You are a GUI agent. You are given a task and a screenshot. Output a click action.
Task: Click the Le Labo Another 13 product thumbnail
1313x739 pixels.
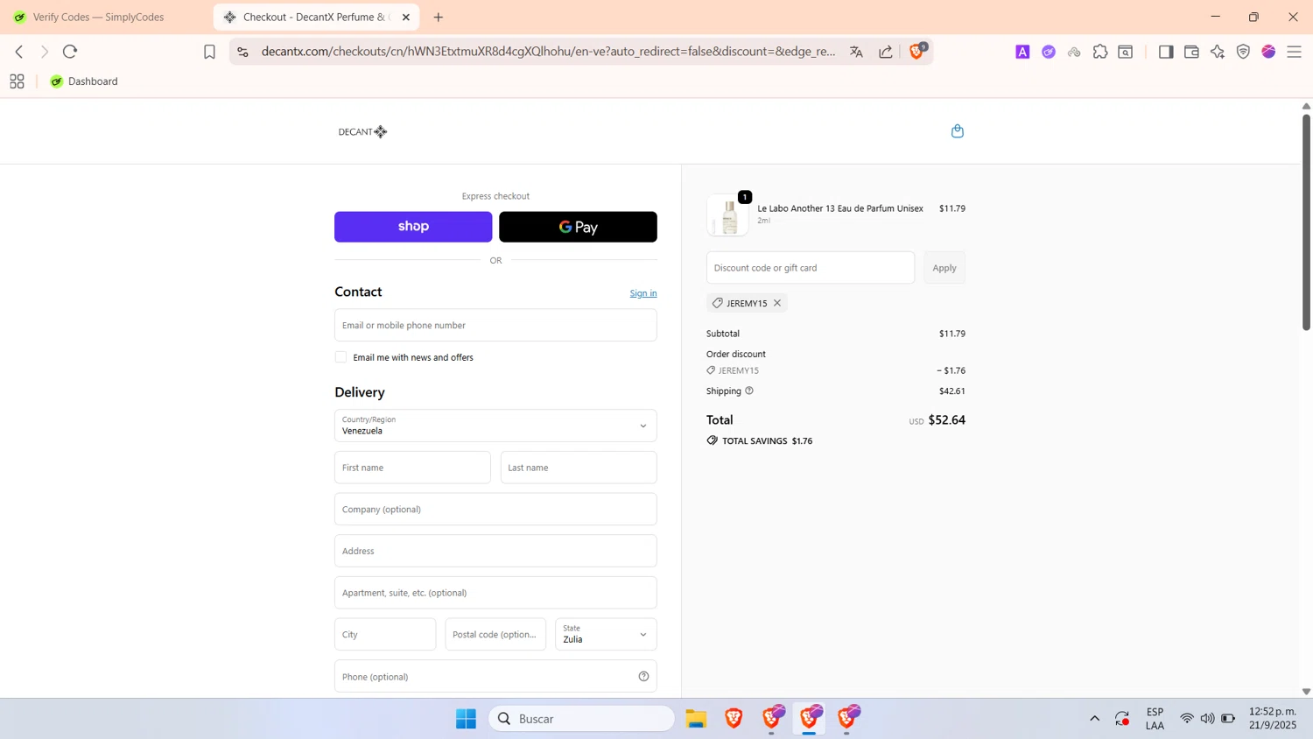click(728, 215)
